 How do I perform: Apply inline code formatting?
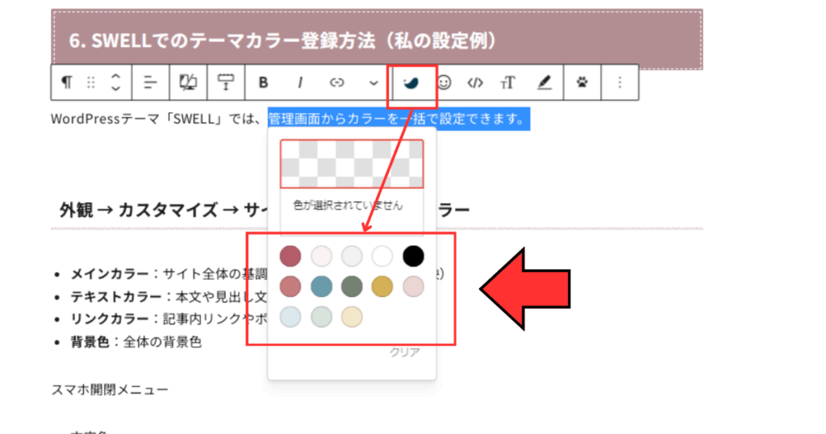tap(476, 82)
